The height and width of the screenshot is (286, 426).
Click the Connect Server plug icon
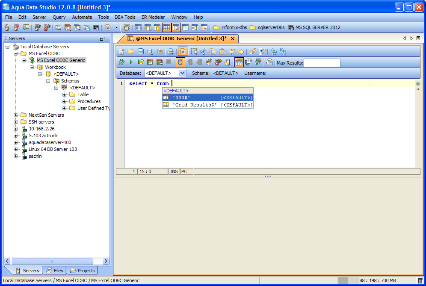38,27
